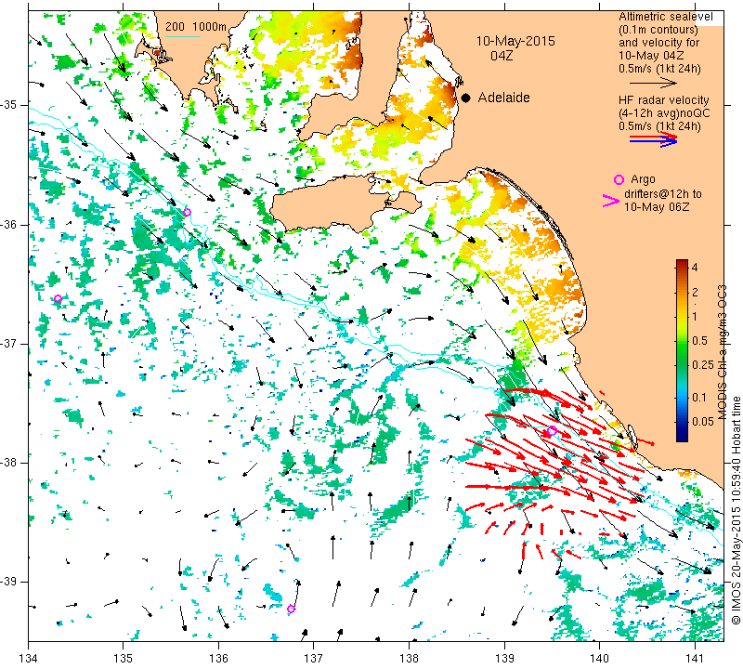Click the 04Z time label under date
Image resolution: width=743 pixels, height=669 pixels.
502,56
